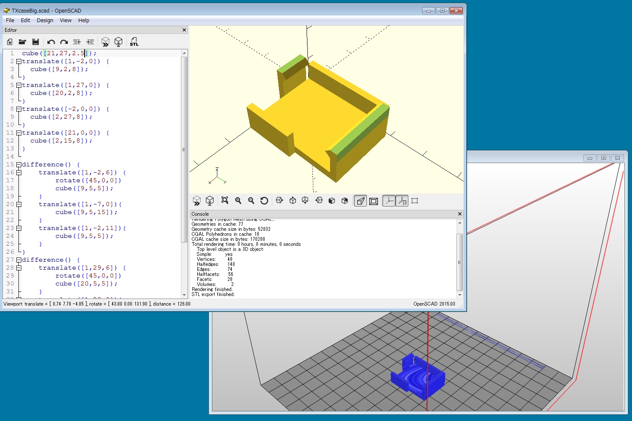This screenshot has height=421, width=632.
Task: Click the Viewport status bar text
Action: [x=97, y=304]
